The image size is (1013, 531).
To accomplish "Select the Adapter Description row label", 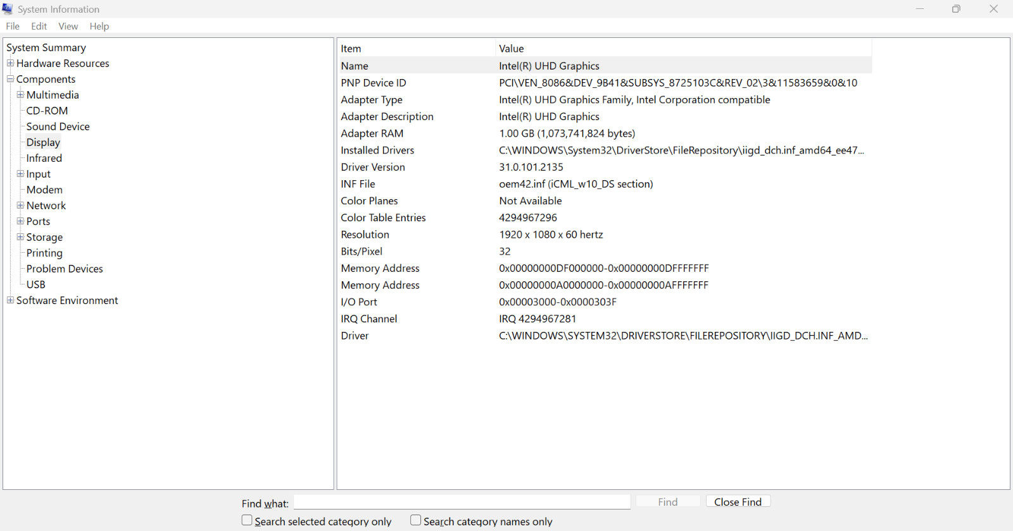I will pyautogui.click(x=387, y=116).
